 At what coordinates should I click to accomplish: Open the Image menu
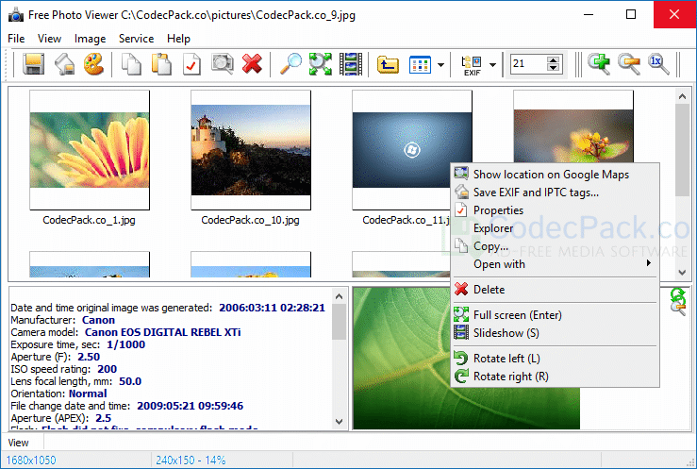[x=90, y=39]
